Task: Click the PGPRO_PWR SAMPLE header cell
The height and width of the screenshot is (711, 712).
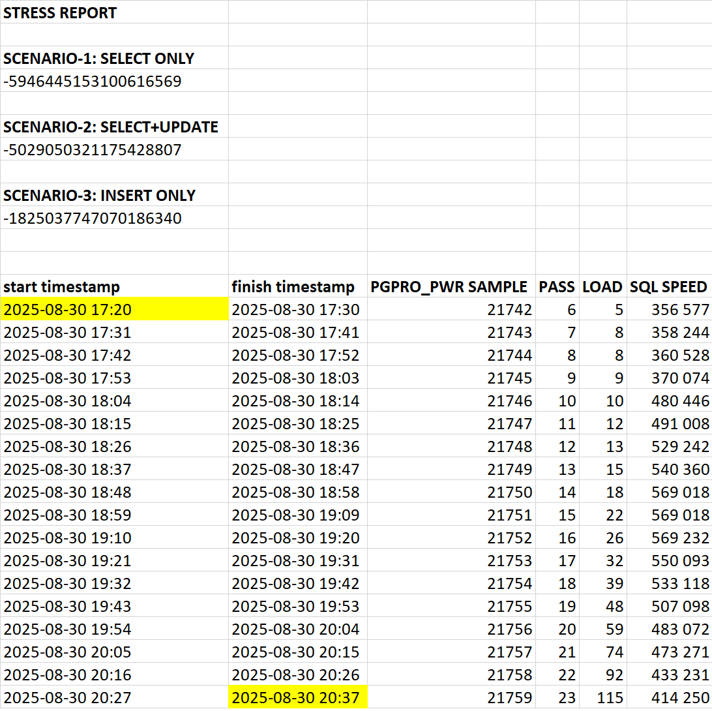Action: click(451, 286)
